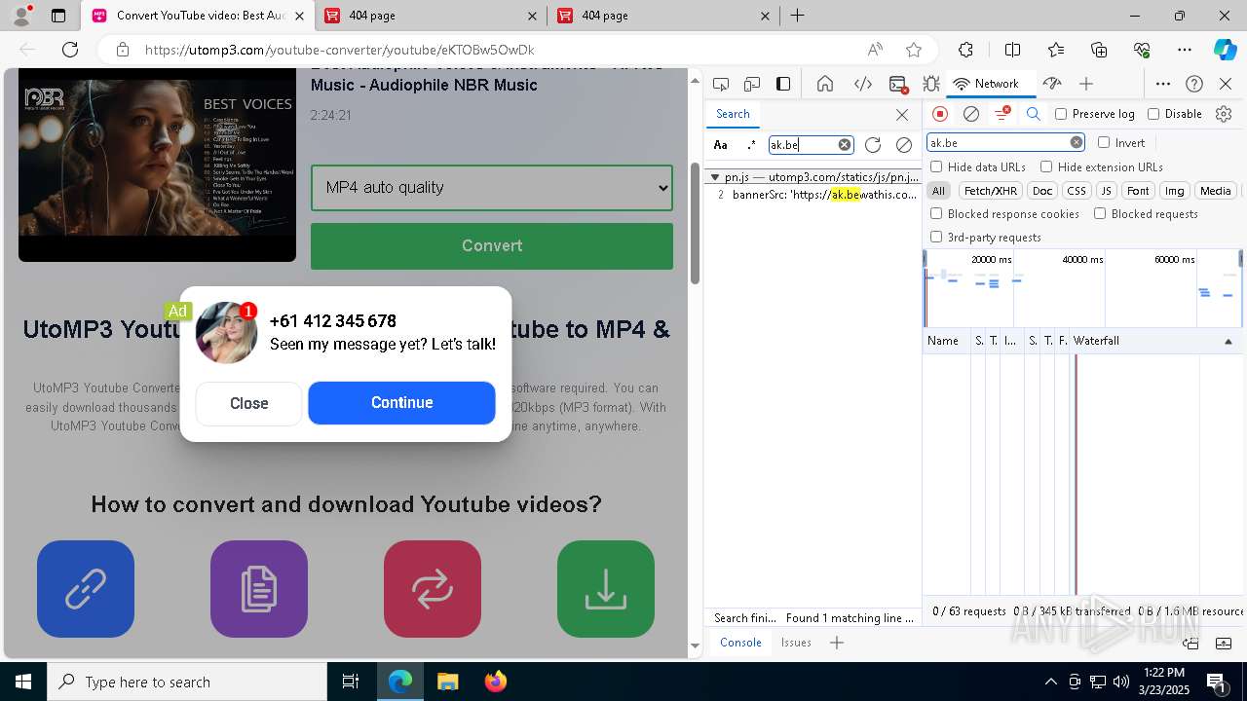Toggle device emulation in DevTools
This screenshot has height=701, width=1247.
coord(752,84)
